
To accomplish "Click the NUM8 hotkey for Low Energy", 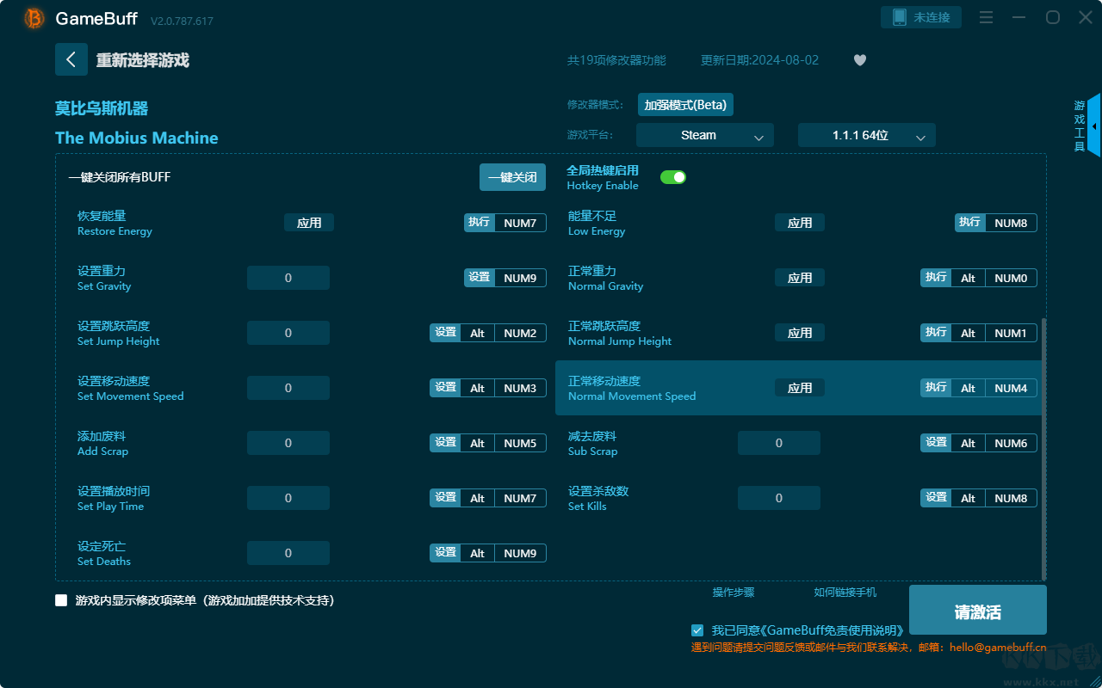I will tap(1011, 223).
